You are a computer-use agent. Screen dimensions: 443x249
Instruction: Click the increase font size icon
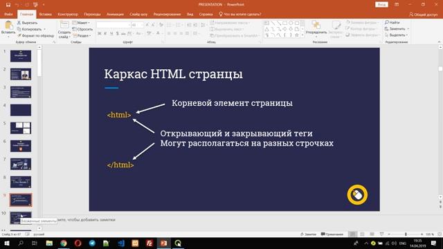147,25
